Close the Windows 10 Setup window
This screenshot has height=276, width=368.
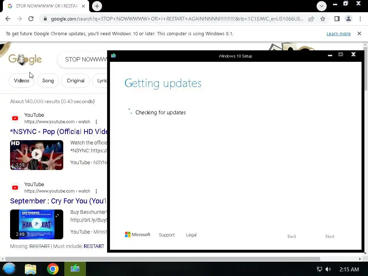point(353,55)
